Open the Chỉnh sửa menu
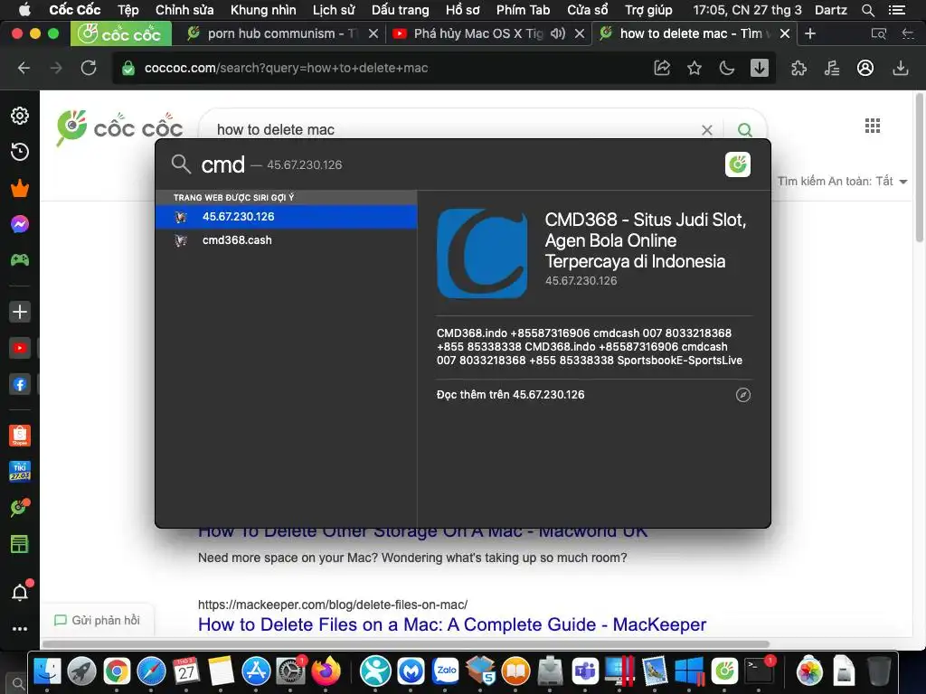This screenshot has height=694, width=926. 184,9
